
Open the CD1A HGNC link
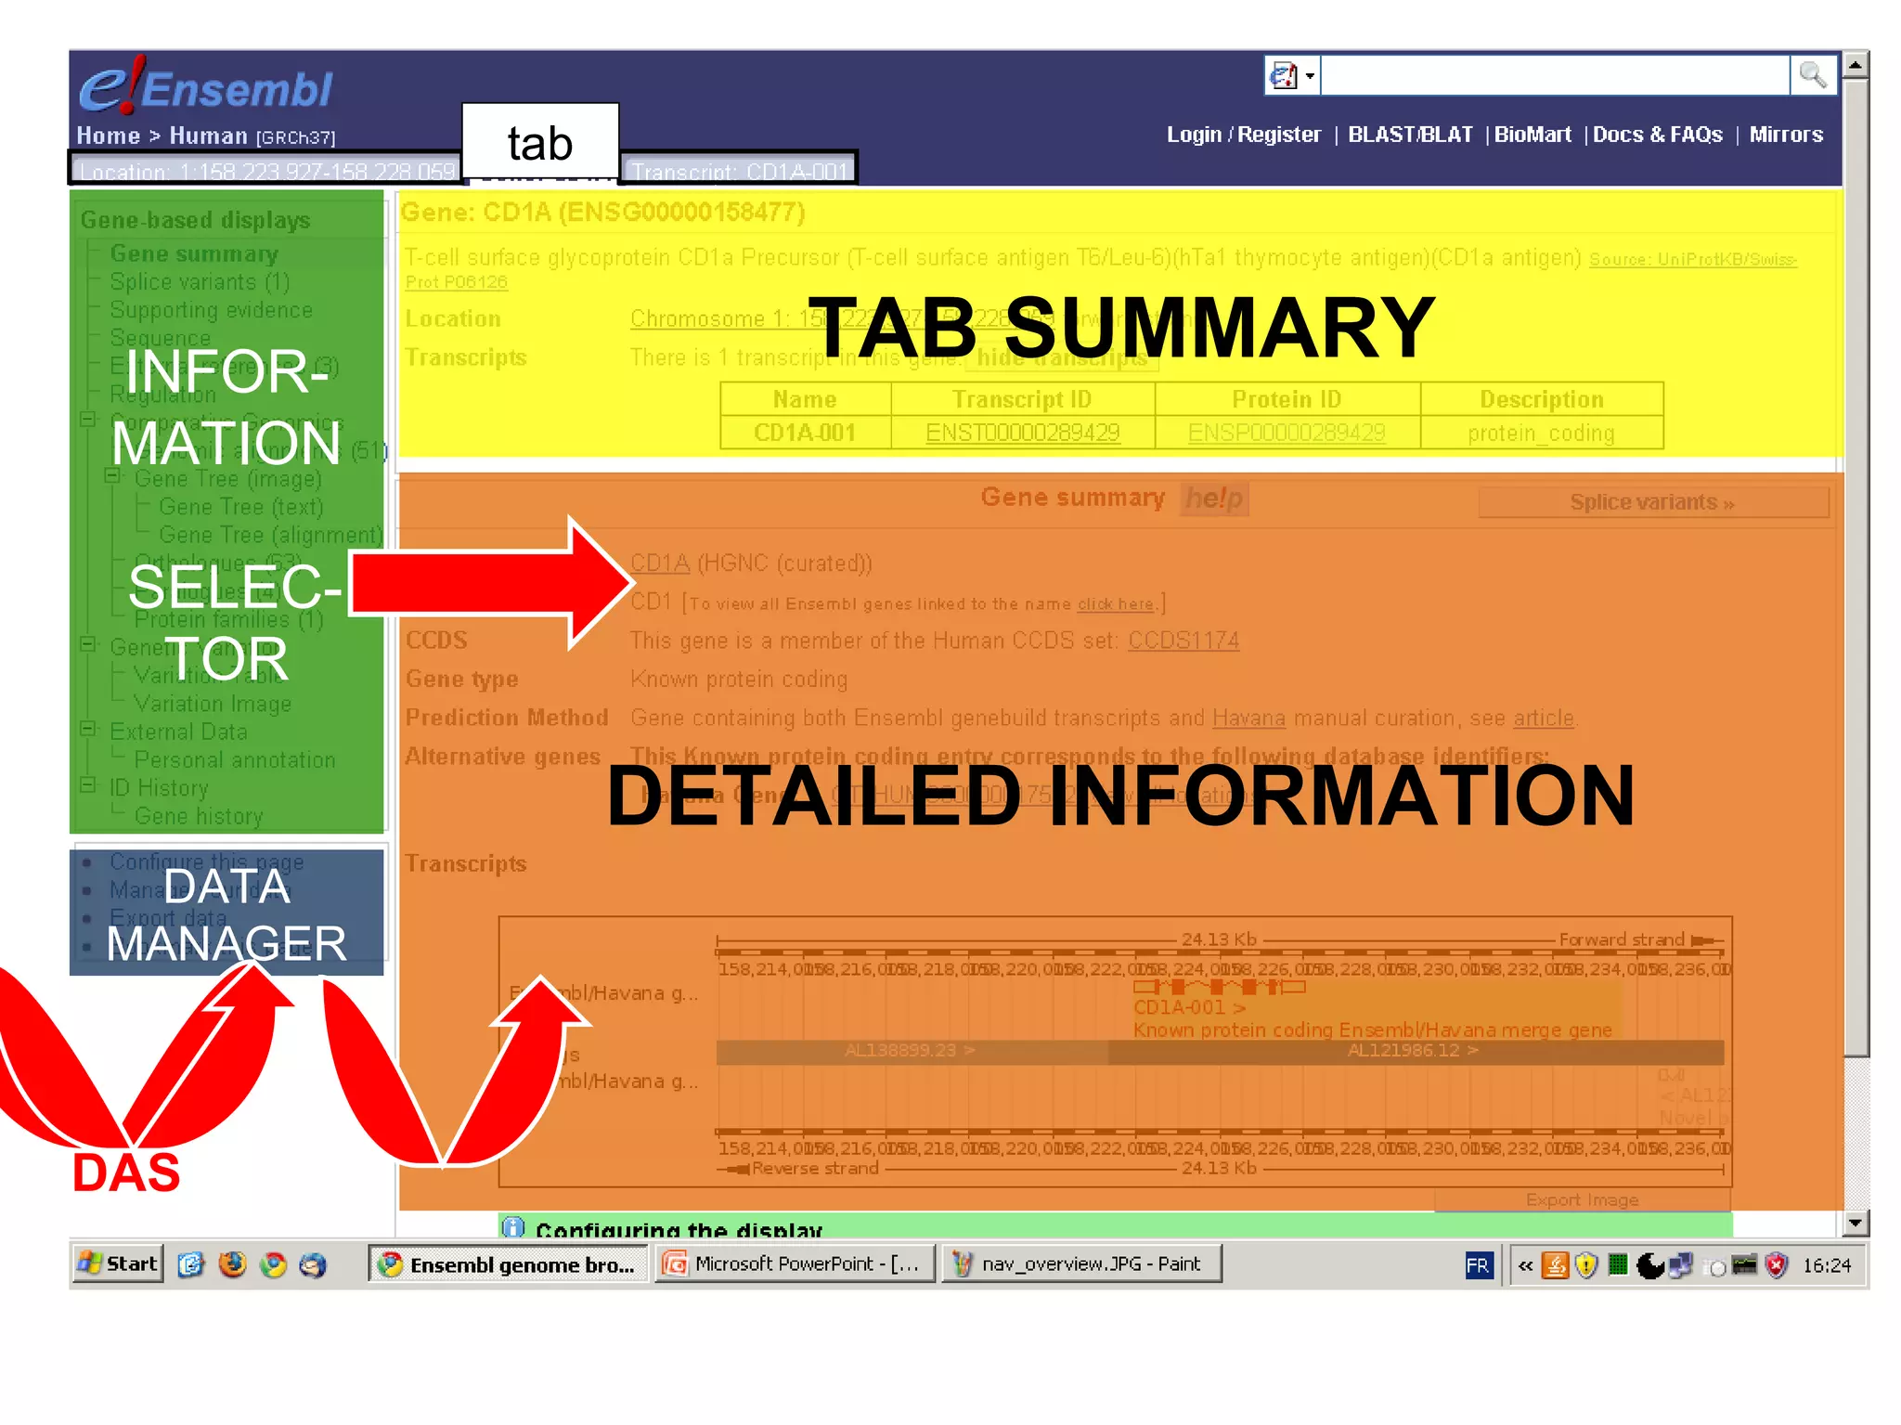tap(660, 564)
